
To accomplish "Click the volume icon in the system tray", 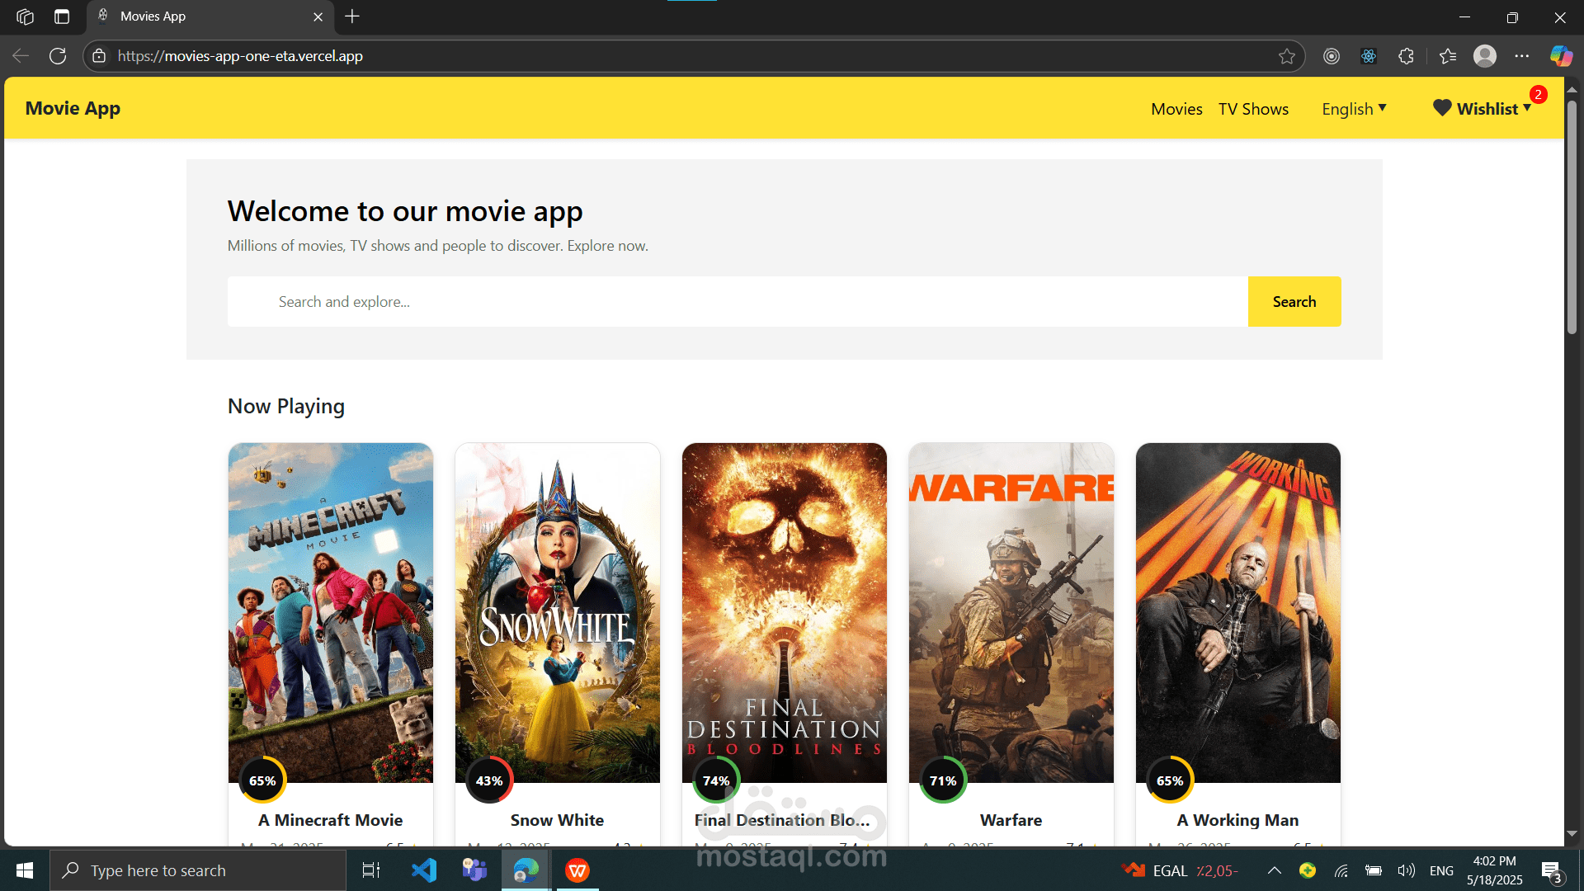I will pos(1407,870).
